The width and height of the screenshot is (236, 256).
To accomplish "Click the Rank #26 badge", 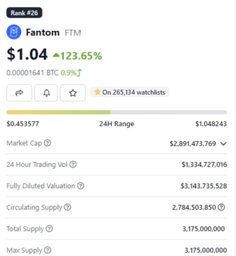I will (x=24, y=12).
